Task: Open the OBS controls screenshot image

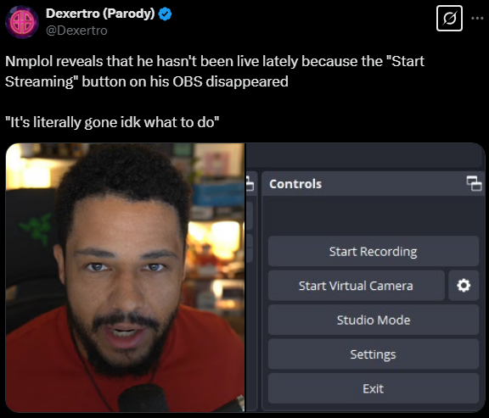Action: click(365, 277)
